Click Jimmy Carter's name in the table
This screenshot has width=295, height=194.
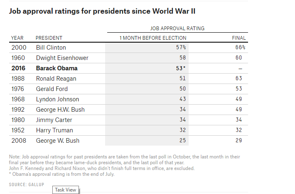point(54,120)
